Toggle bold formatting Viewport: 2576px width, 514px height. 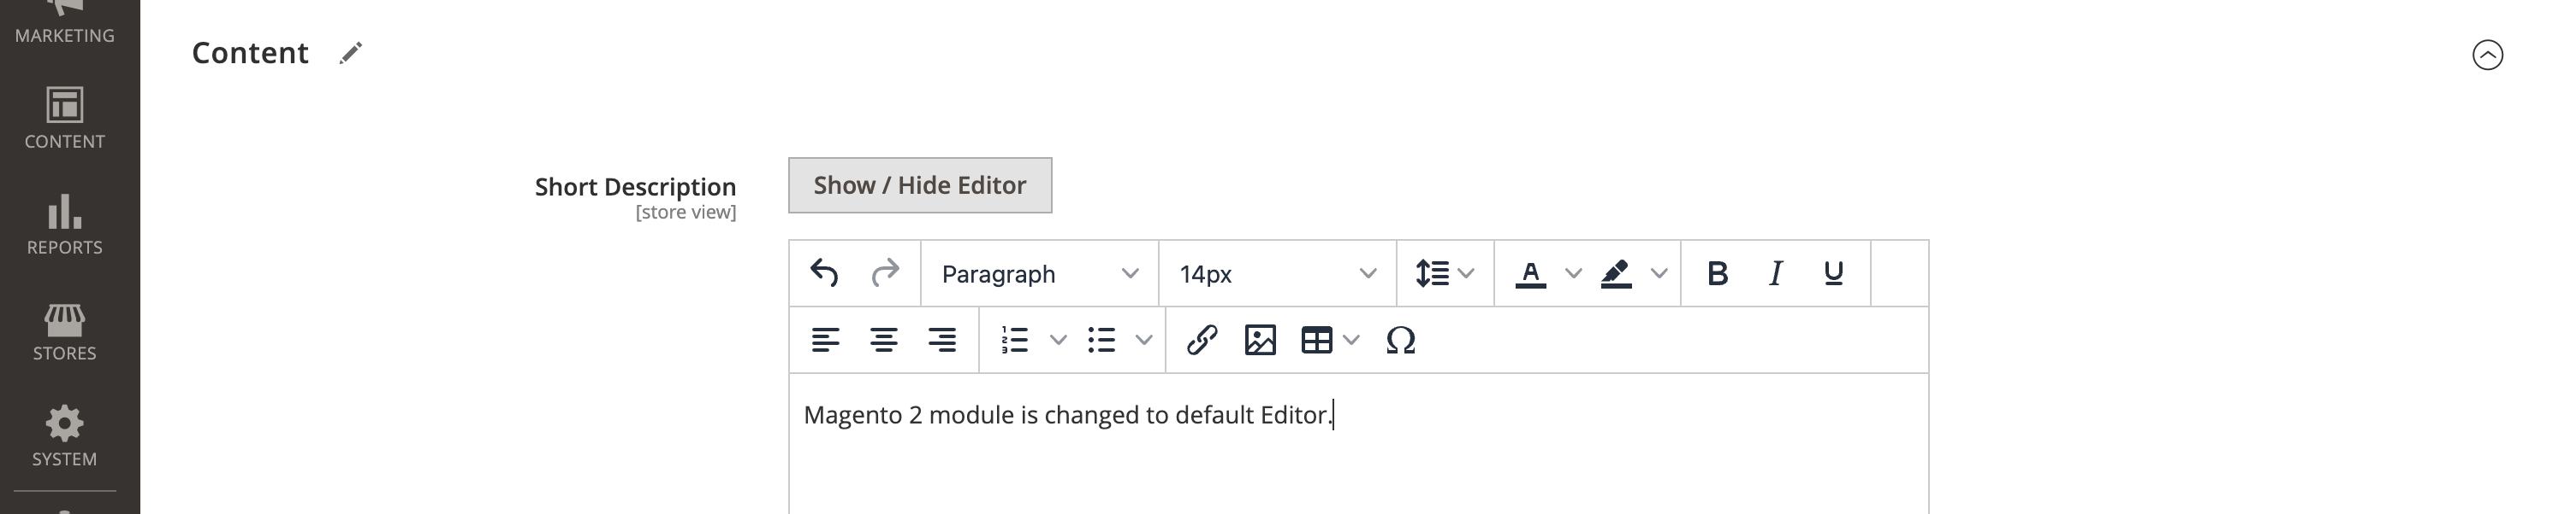(x=1717, y=272)
